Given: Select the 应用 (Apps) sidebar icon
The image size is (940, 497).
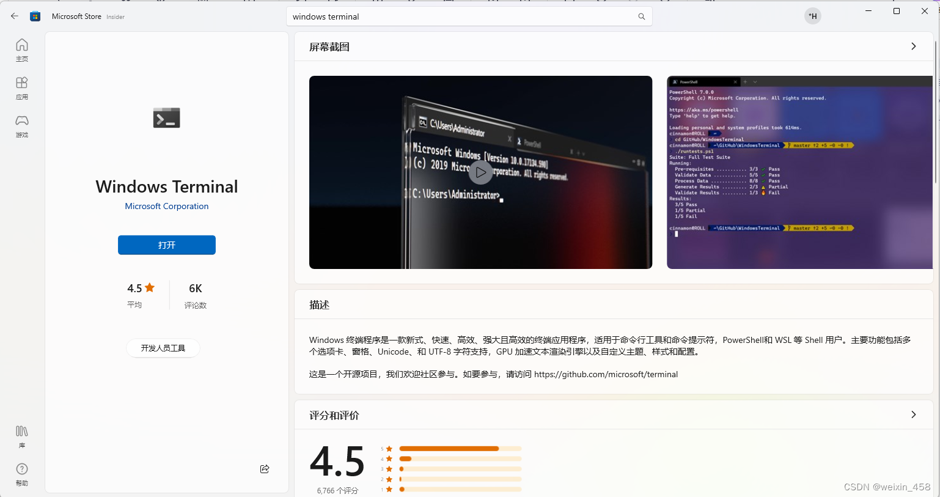Looking at the screenshot, I should [21, 87].
